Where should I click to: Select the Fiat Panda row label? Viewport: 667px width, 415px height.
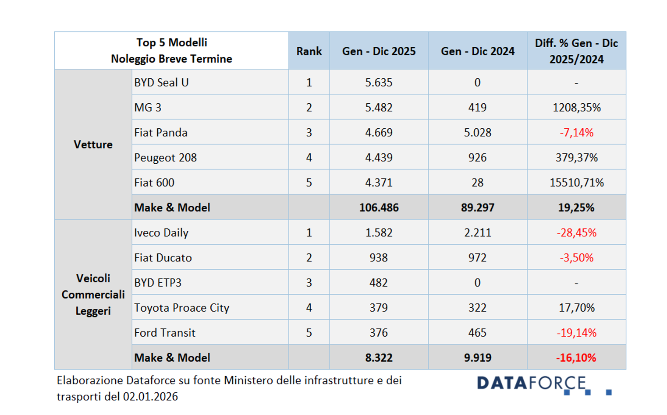coord(161,133)
